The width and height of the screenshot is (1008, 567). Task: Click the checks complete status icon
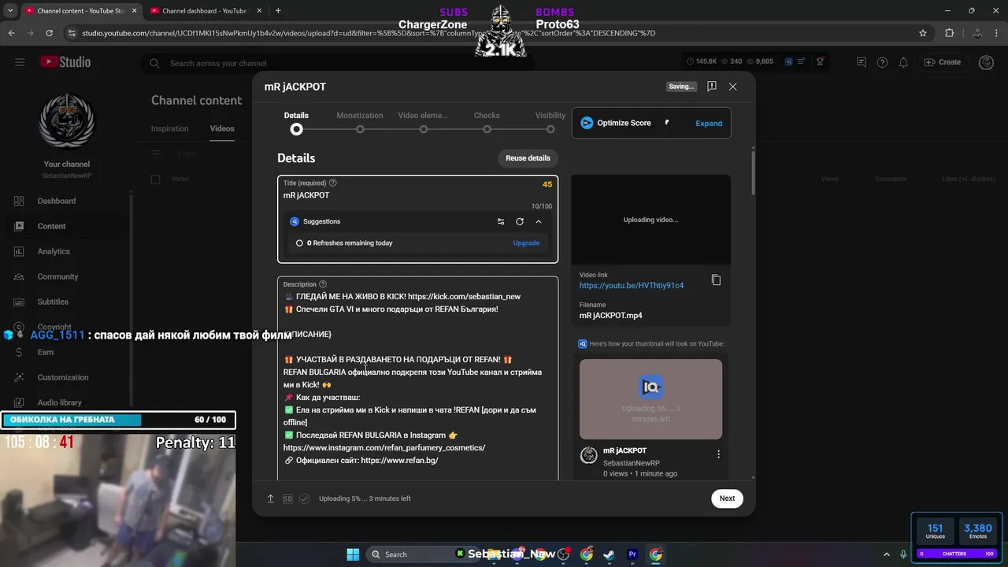[x=304, y=498]
